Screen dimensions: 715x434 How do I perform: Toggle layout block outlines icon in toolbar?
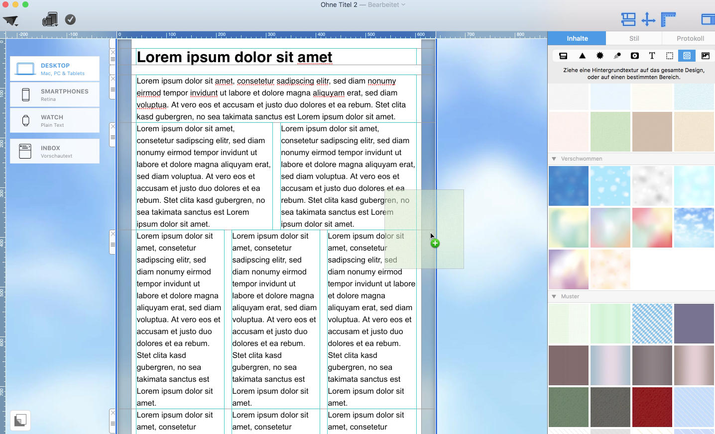point(628,19)
